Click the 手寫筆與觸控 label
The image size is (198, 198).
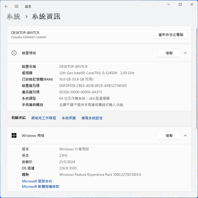tap(32, 105)
